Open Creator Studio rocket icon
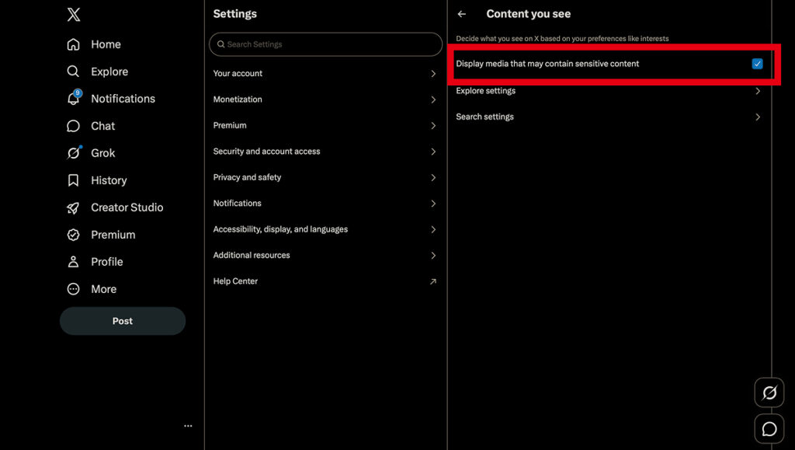Viewport: 795px width, 450px height. (x=74, y=208)
